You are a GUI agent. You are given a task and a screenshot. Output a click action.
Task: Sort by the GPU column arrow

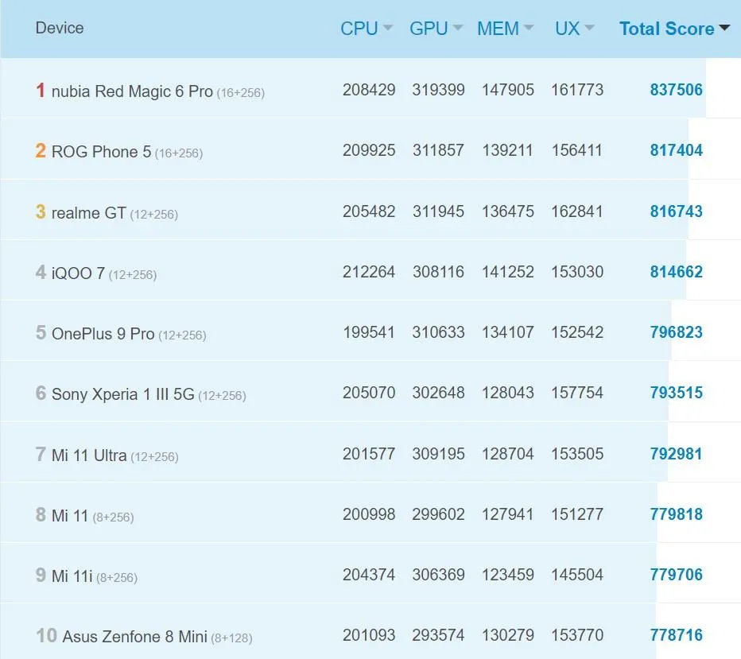pyautogui.click(x=457, y=29)
